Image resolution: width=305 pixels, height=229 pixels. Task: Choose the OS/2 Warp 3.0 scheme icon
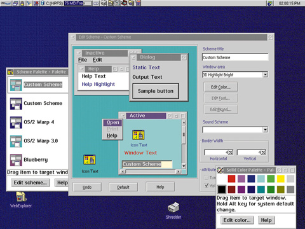point(16,141)
